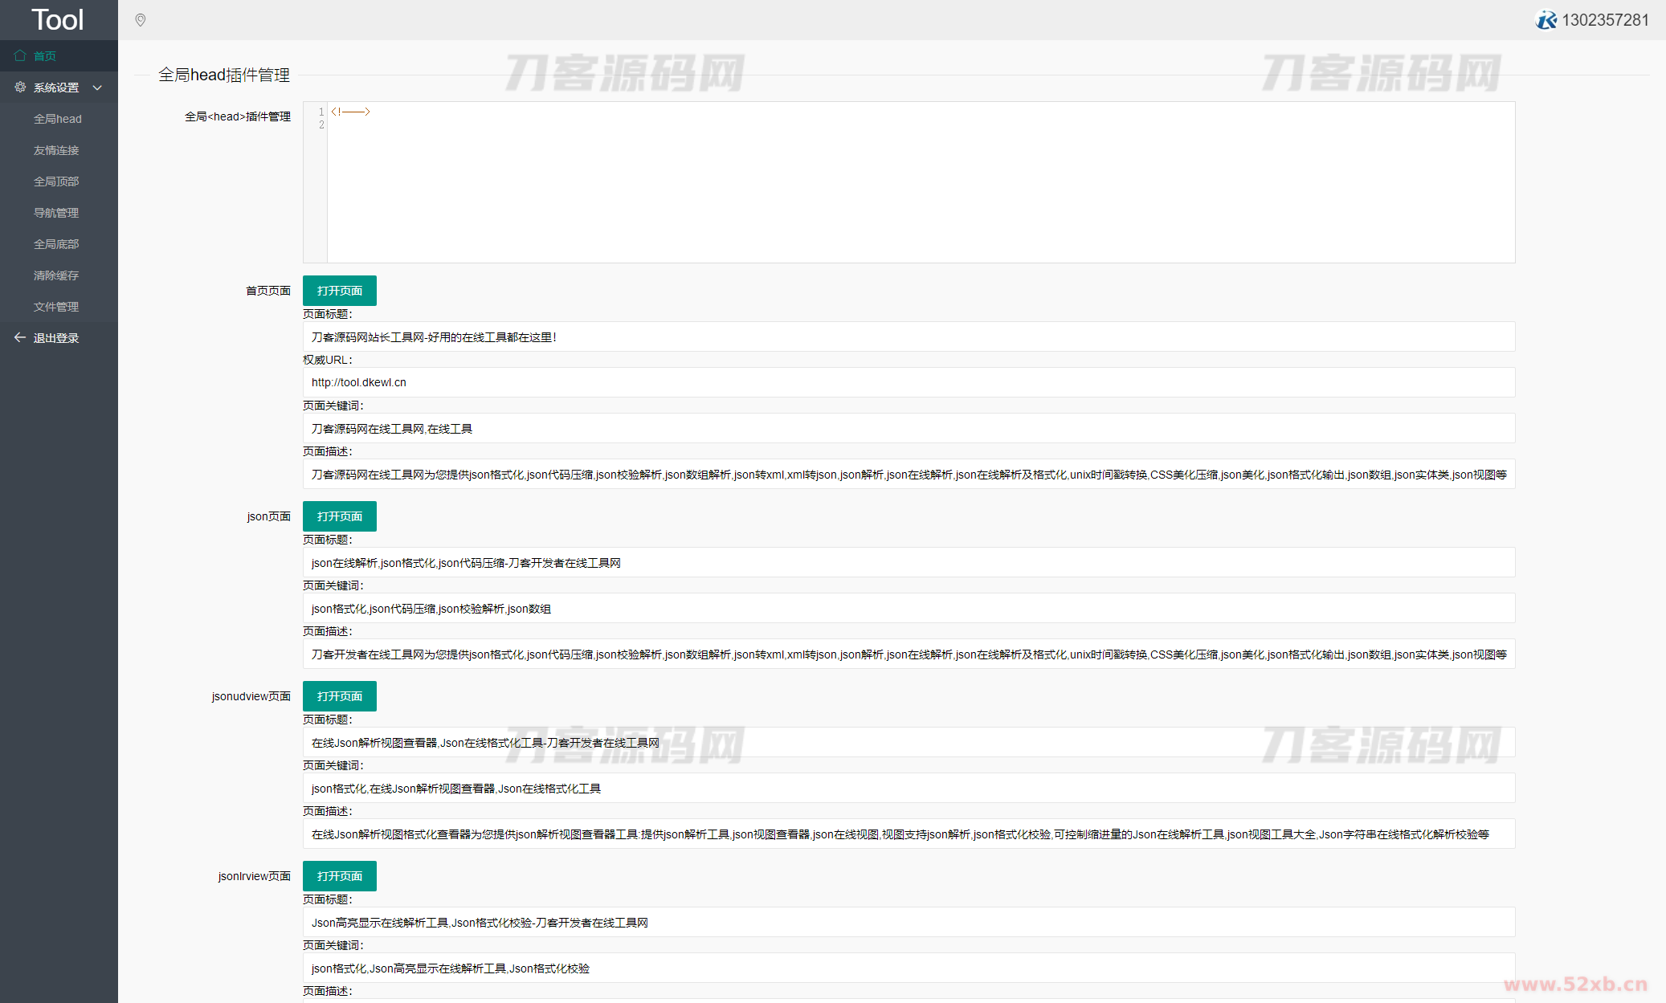
Task: Click into the 权威URL input field
Action: pos(908,382)
